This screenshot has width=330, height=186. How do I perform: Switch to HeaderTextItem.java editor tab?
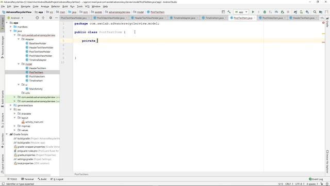pos(304,18)
